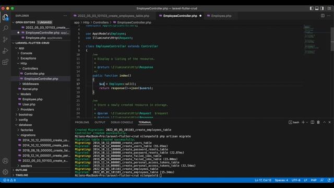The height and width of the screenshot is (188, 334).
Task: Select the Terminal panel tab
Action: (x=145, y=122)
